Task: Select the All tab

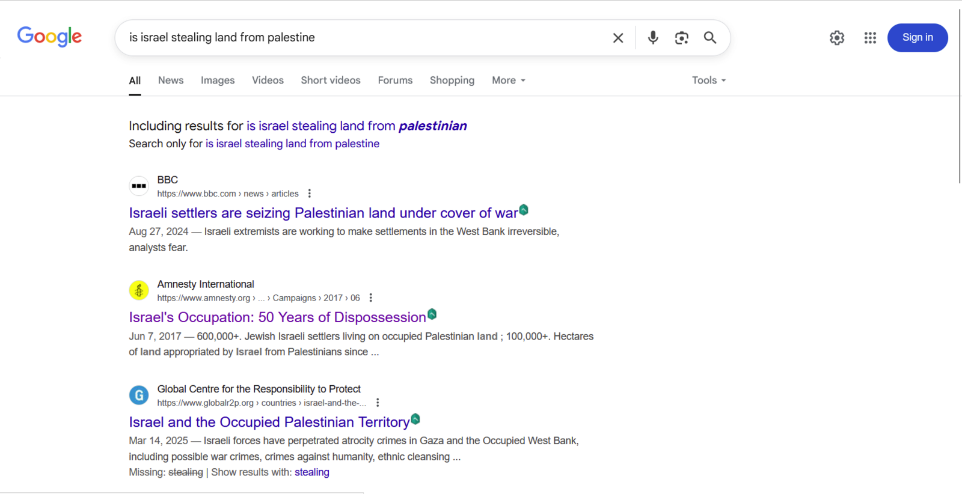Action: 135,81
